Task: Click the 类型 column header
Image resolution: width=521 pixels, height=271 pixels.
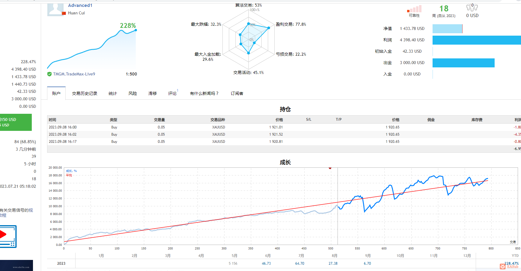Action: [x=114, y=120]
